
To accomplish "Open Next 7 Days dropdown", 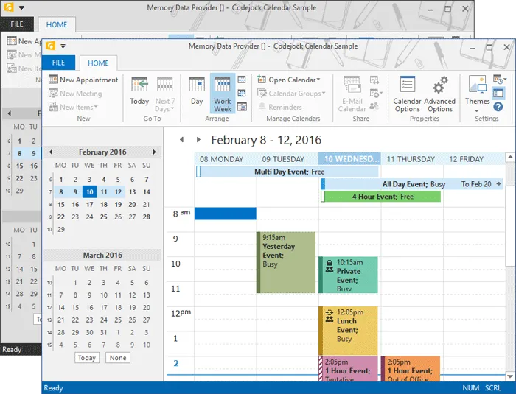I will [164, 94].
